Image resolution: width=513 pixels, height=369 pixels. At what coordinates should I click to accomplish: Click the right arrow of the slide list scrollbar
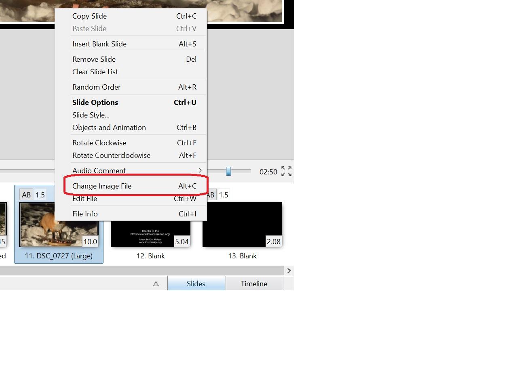(289, 270)
